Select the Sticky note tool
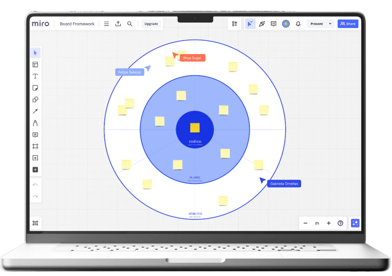This screenshot has height=276, width=392. tap(35, 88)
